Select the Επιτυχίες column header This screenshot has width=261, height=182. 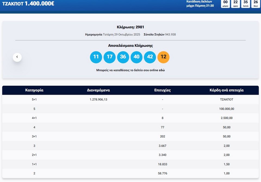pos(162,90)
